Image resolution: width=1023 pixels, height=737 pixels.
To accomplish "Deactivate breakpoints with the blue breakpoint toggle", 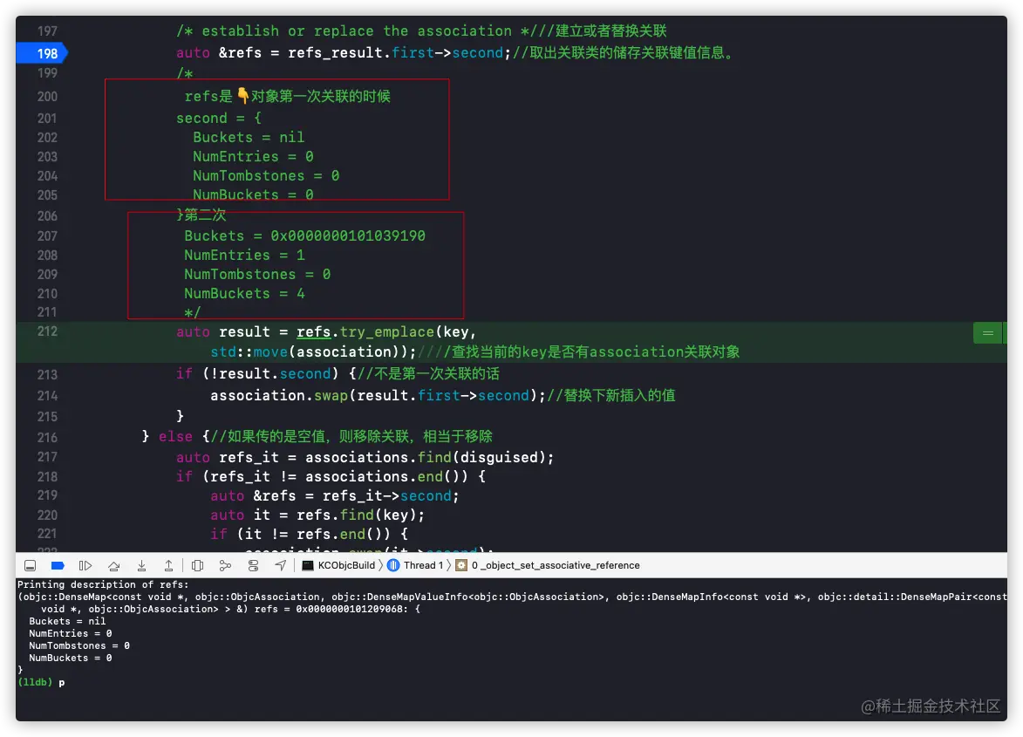I will [x=58, y=565].
